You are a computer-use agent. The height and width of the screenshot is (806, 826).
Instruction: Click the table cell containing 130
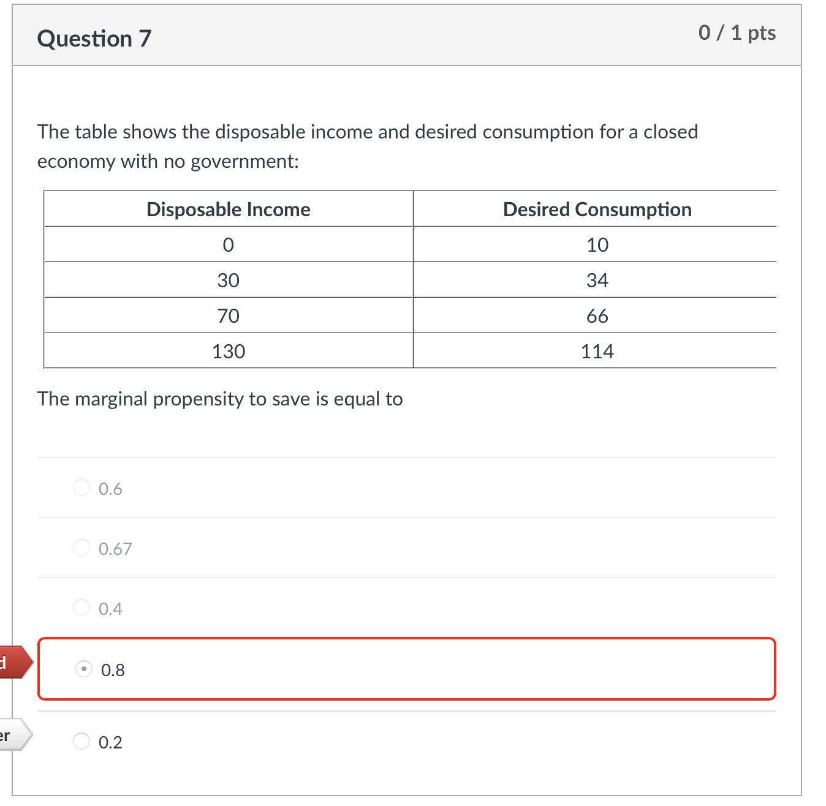pos(228,351)
